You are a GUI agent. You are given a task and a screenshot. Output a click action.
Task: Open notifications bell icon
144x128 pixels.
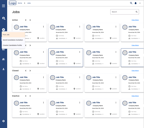(136, 3)
